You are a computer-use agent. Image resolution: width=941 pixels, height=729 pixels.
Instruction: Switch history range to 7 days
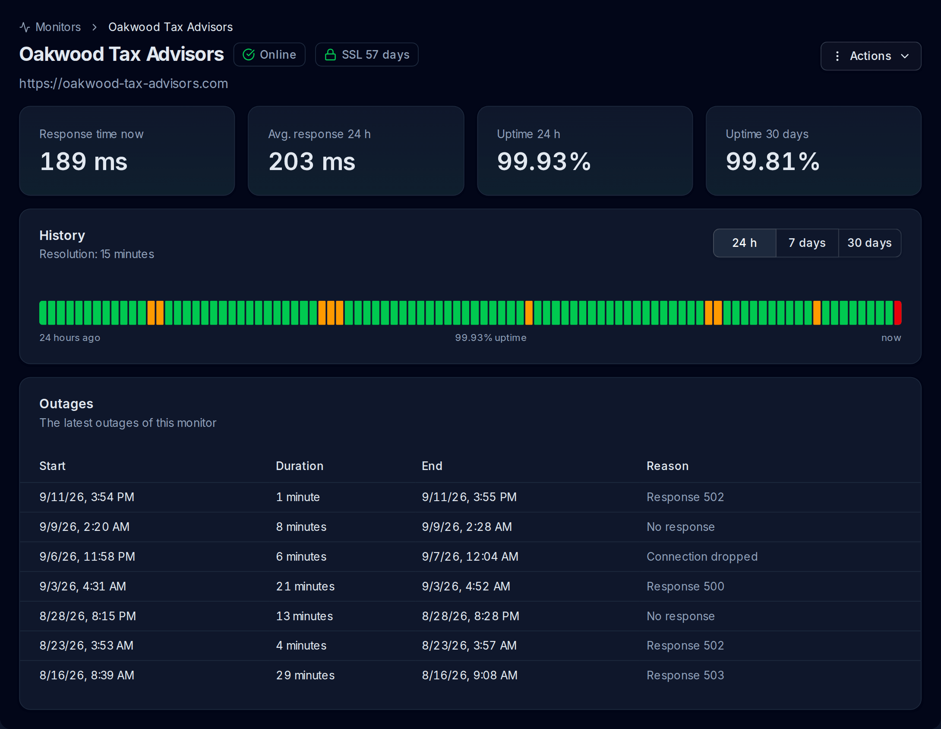click(807, 243)
